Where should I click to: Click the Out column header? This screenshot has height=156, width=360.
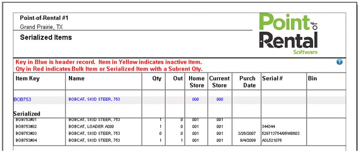(x=178, y=79)
